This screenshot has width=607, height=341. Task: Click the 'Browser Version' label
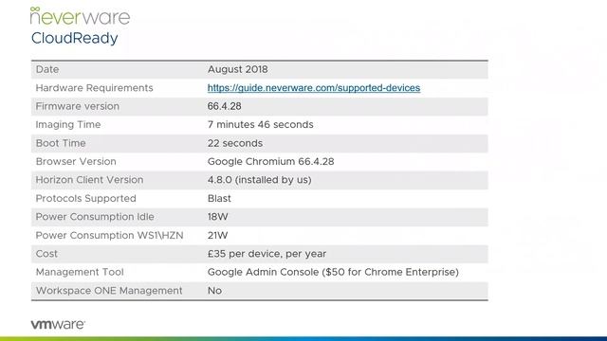pos(76,161)
